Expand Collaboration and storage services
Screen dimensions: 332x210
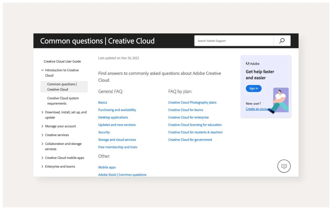pos(42,144)
